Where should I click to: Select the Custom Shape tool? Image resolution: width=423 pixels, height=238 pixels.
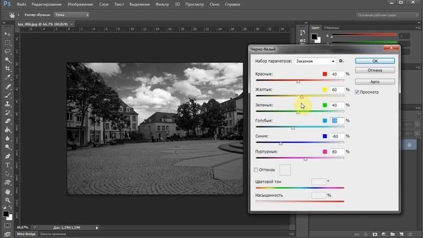click(7, 182)
